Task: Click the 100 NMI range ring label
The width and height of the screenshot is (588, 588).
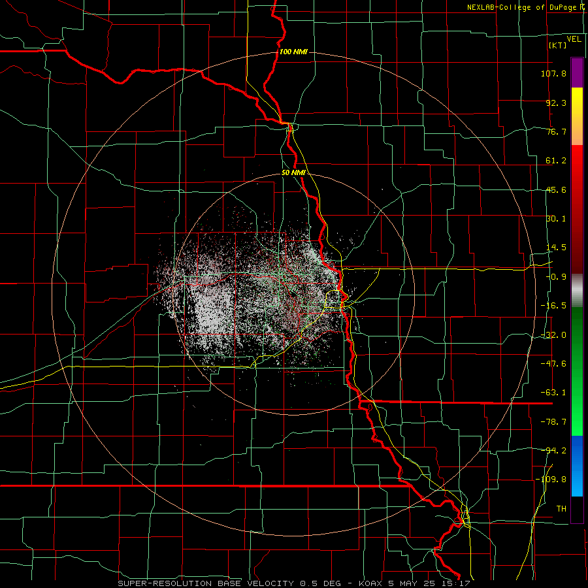Action: [x=293, y=52]
